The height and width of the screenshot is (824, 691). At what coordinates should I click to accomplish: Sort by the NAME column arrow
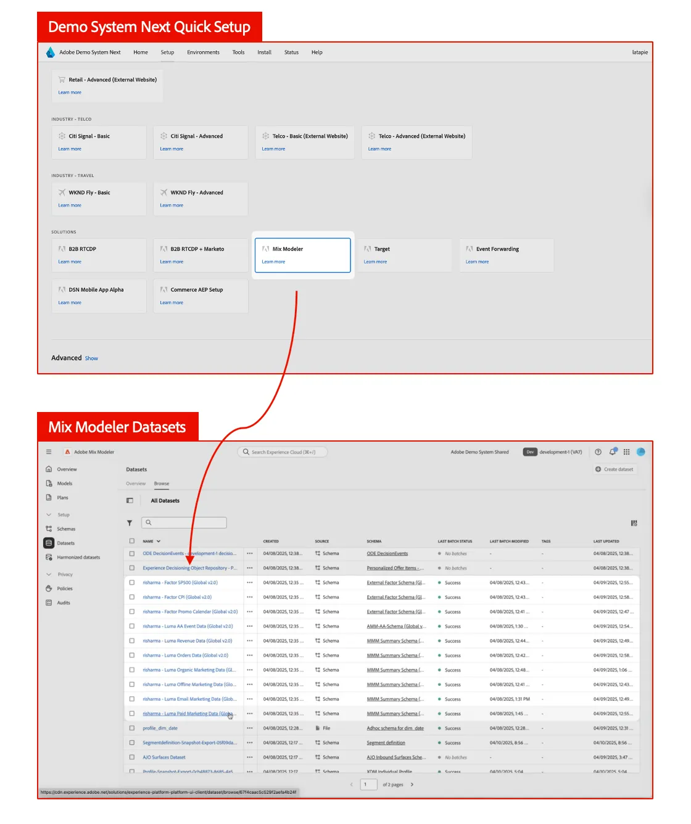pyautogui.click(x=159, y=542)
